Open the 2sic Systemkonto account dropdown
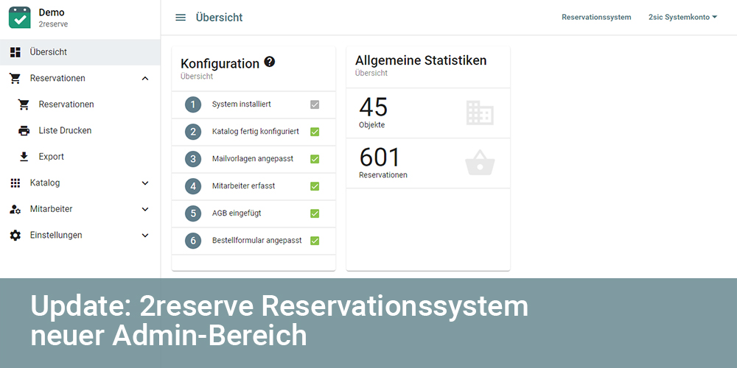This screenshot has width=737, height=368. 683,18
